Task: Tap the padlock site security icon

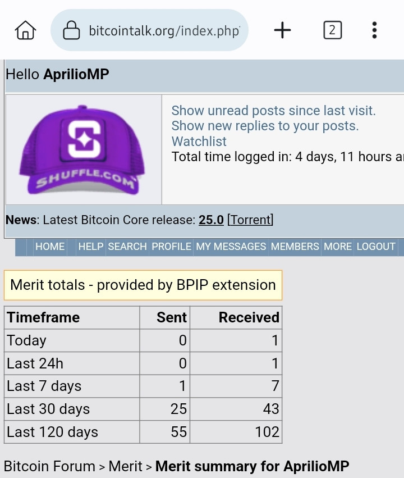Action: 71,30
